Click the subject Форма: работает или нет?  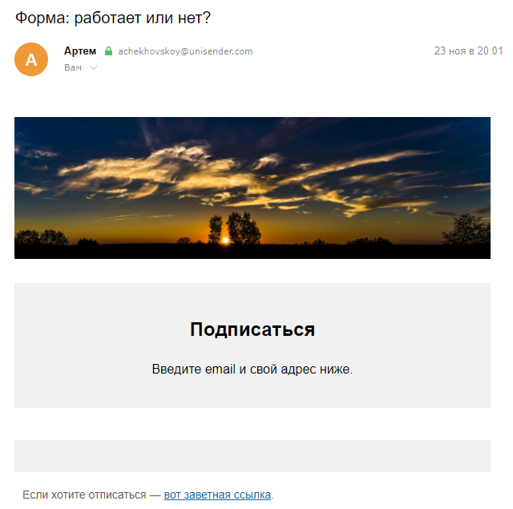click(113, 18)
